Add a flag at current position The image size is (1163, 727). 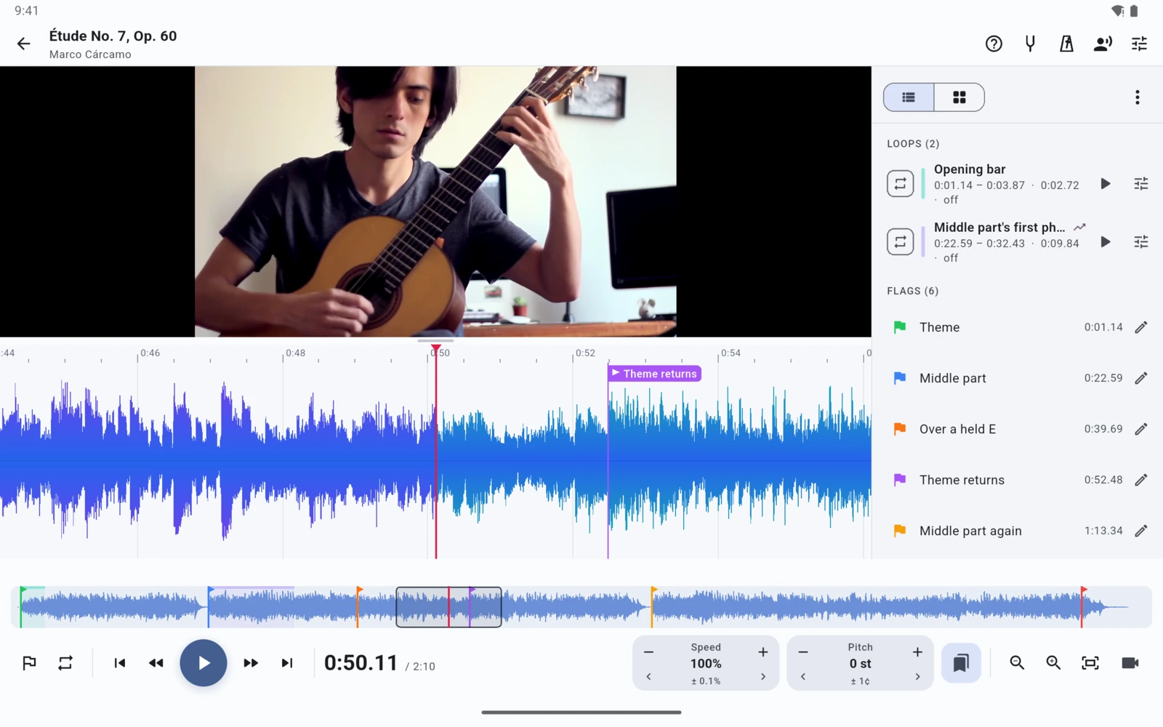click(x=29, y=663)
